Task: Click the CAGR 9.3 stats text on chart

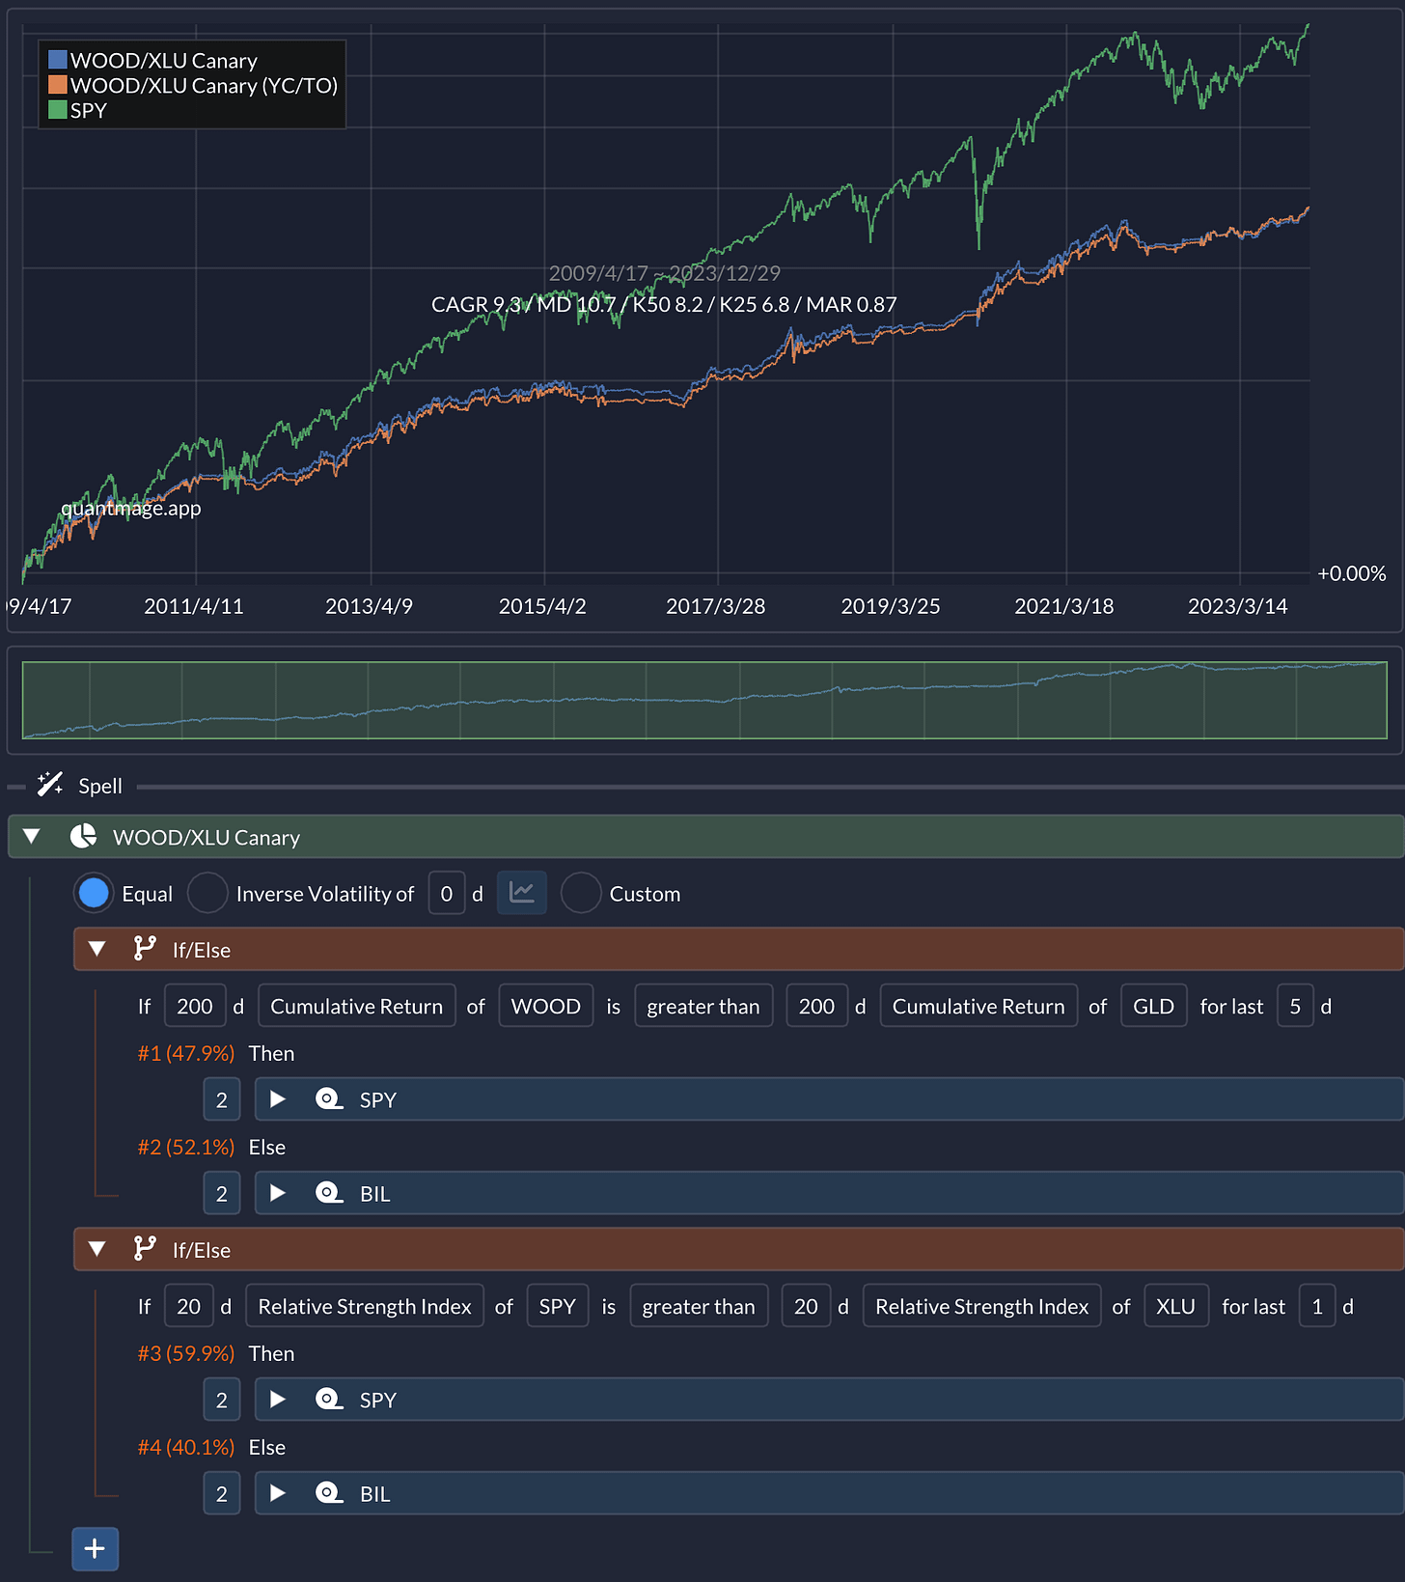Action: click(x=664, y=304)
